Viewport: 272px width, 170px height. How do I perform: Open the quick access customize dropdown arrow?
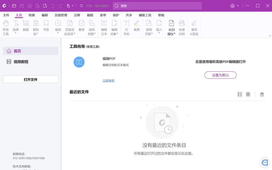click(81, 6)
